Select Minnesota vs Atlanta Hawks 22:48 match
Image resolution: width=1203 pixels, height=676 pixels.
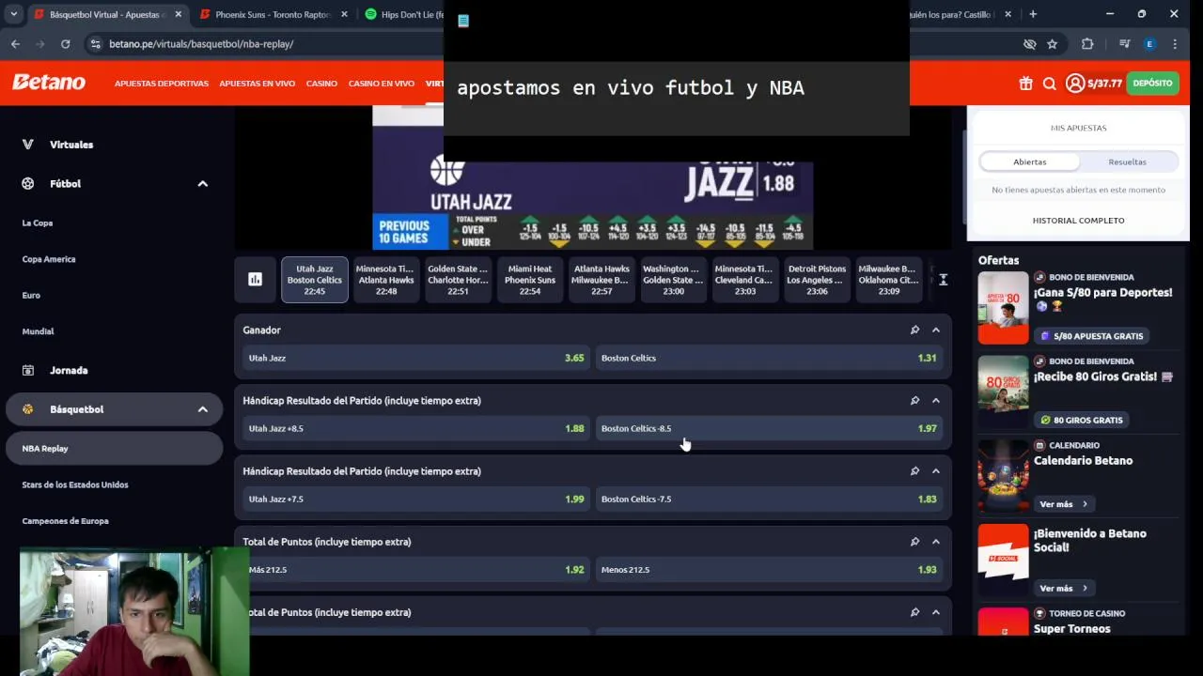coord(386,280)
